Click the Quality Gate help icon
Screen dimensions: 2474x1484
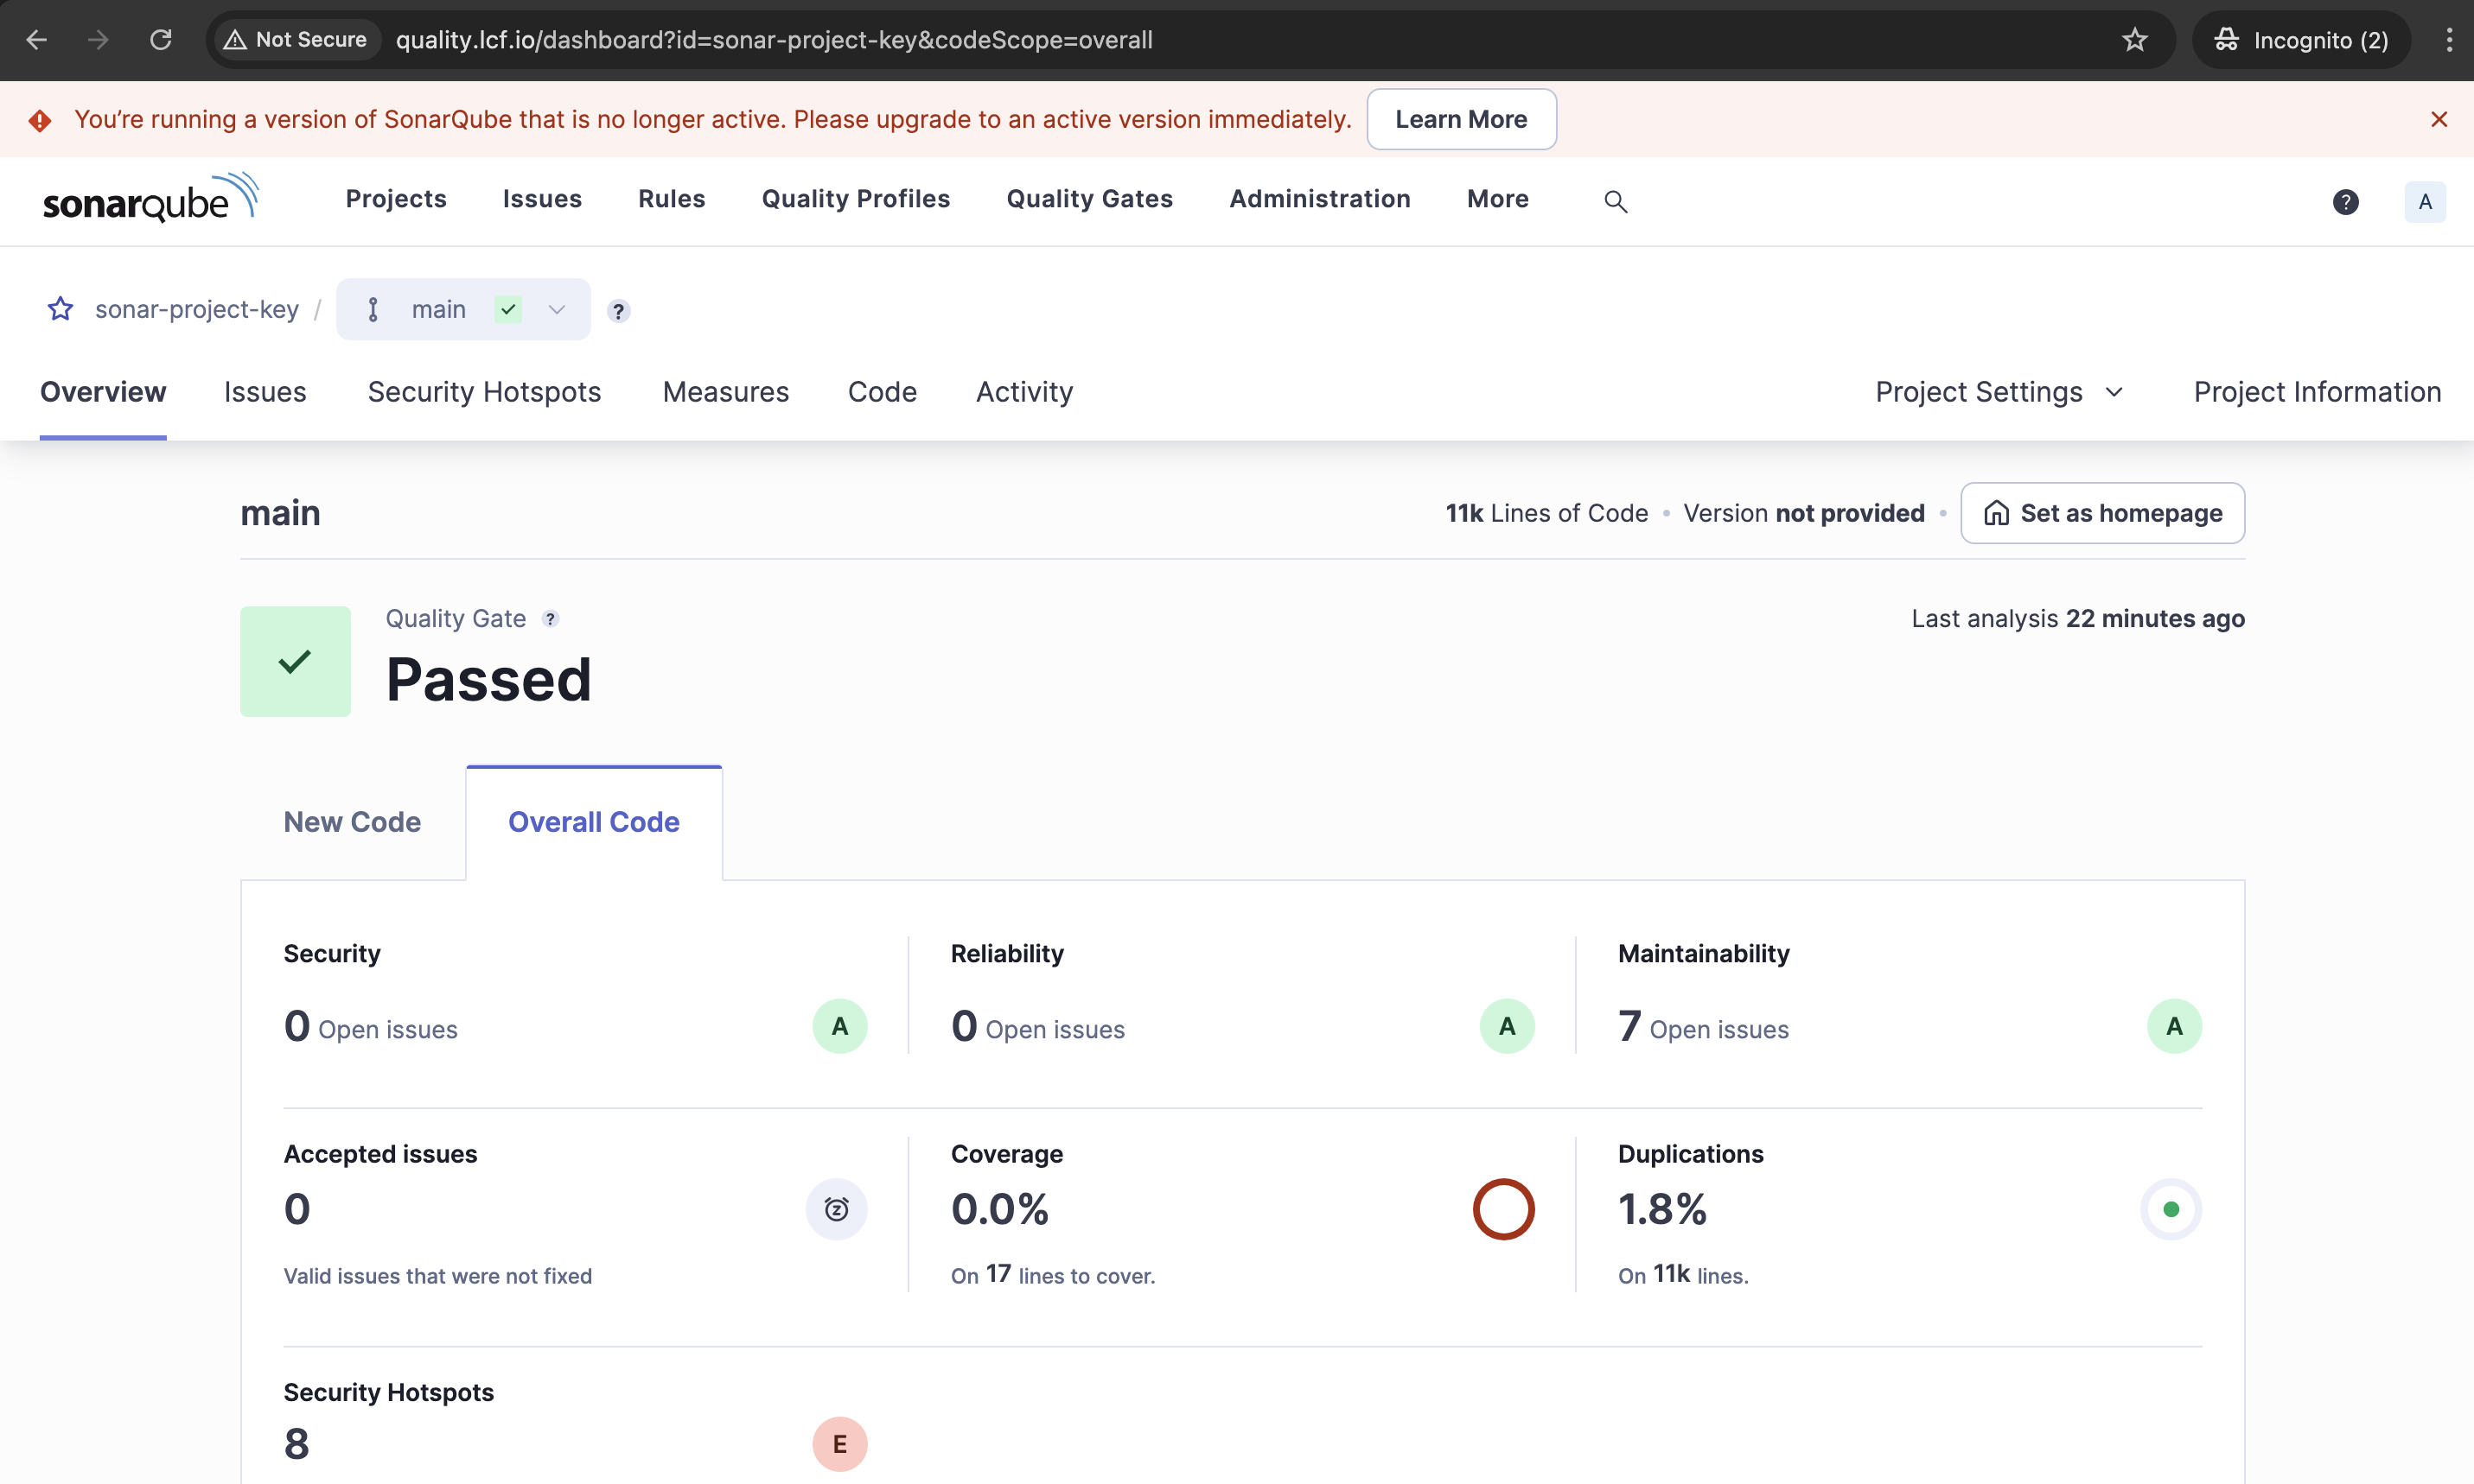(551, 619)
